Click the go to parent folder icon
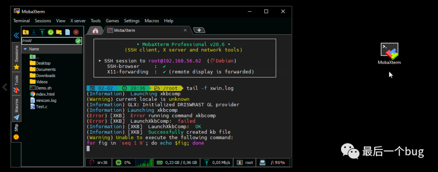Image resolution: width=438 pixels, height=172 pixels. coord(26,32)
